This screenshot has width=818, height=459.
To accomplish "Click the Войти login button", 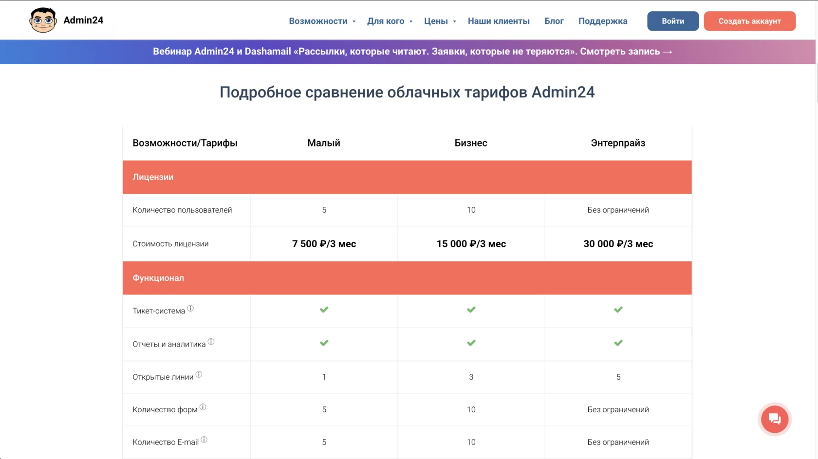I will [673, 21].
